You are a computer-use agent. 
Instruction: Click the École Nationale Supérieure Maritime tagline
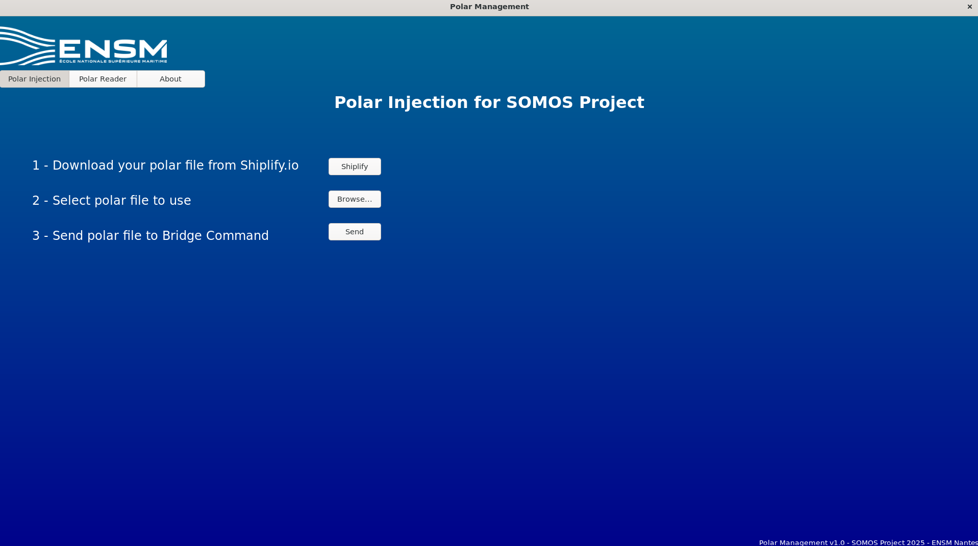tap(113, 61)
